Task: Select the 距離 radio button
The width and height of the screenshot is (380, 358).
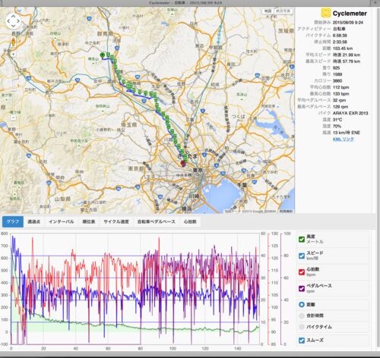Action: [302, 304]
